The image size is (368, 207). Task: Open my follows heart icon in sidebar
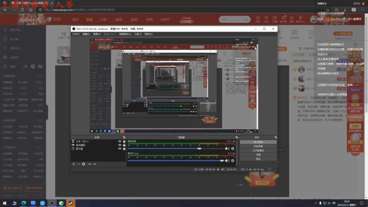5,30
